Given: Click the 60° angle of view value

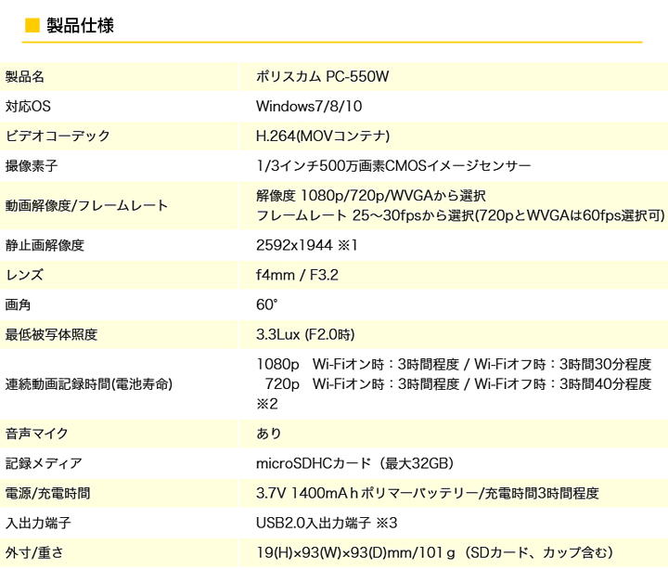Looking at the screenshot, I should coord(267,304).
